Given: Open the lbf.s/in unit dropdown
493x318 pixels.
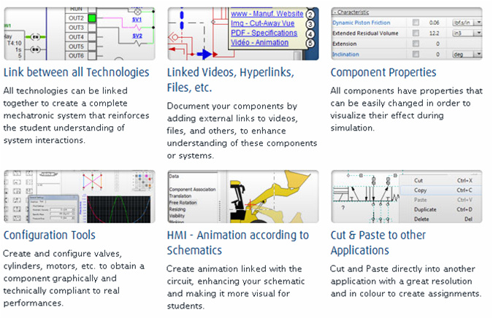Looking at the screenshot, I should [x=467, y=23].
